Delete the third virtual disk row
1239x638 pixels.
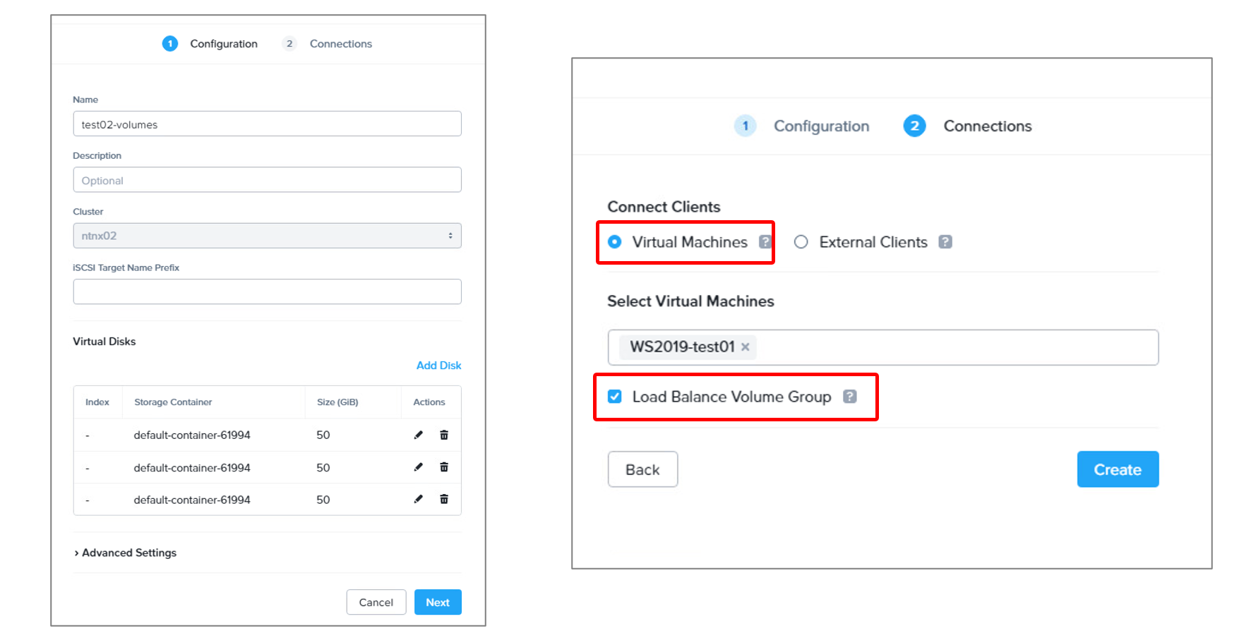tap(444, 499)
